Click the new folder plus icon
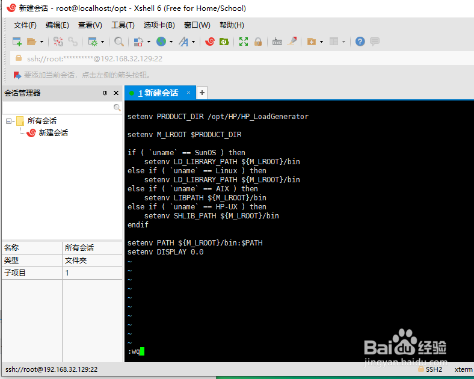This screenshot has height=379, width=474. coord(312,42)
